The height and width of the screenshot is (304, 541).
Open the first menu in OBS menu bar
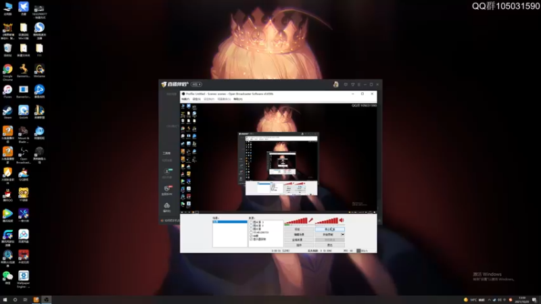(185, 99)
